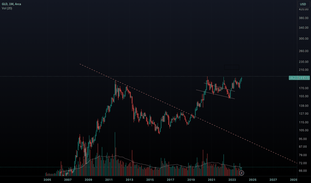Click the 2007 label on time axis

click(x=68, y=180)
